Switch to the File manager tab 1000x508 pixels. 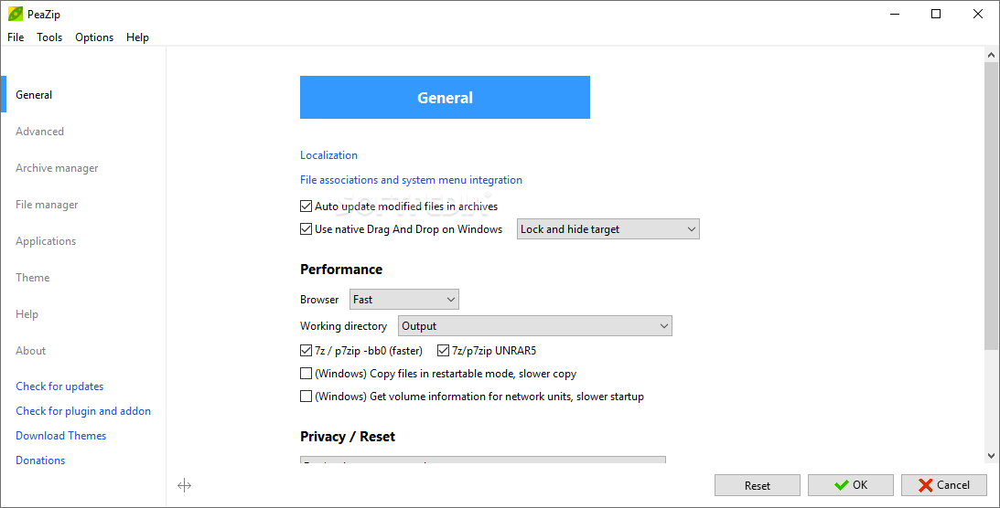47,205
